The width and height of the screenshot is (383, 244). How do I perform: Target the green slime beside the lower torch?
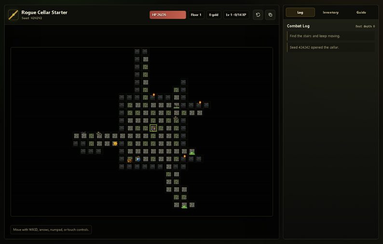click(192, 153)
